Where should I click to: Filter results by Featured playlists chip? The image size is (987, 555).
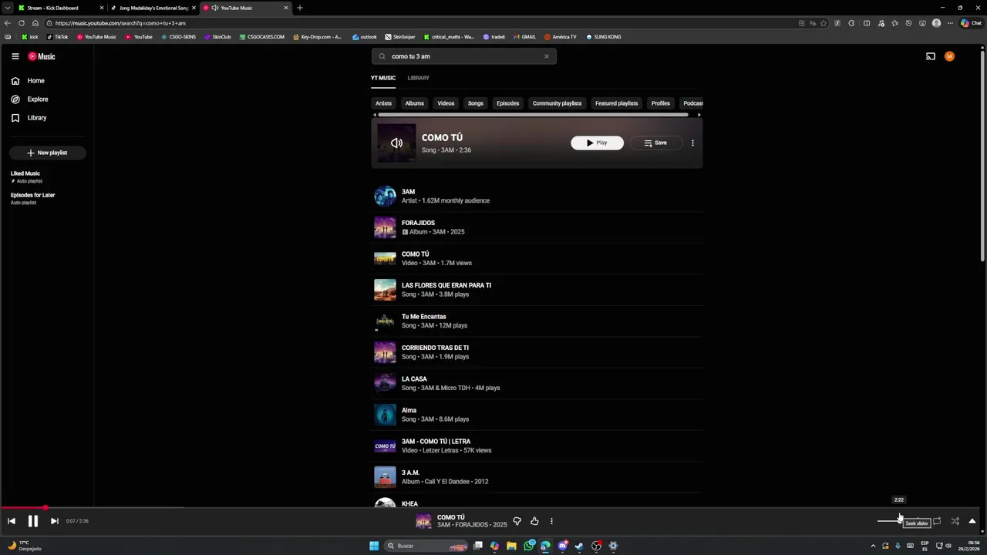[616, 103]
